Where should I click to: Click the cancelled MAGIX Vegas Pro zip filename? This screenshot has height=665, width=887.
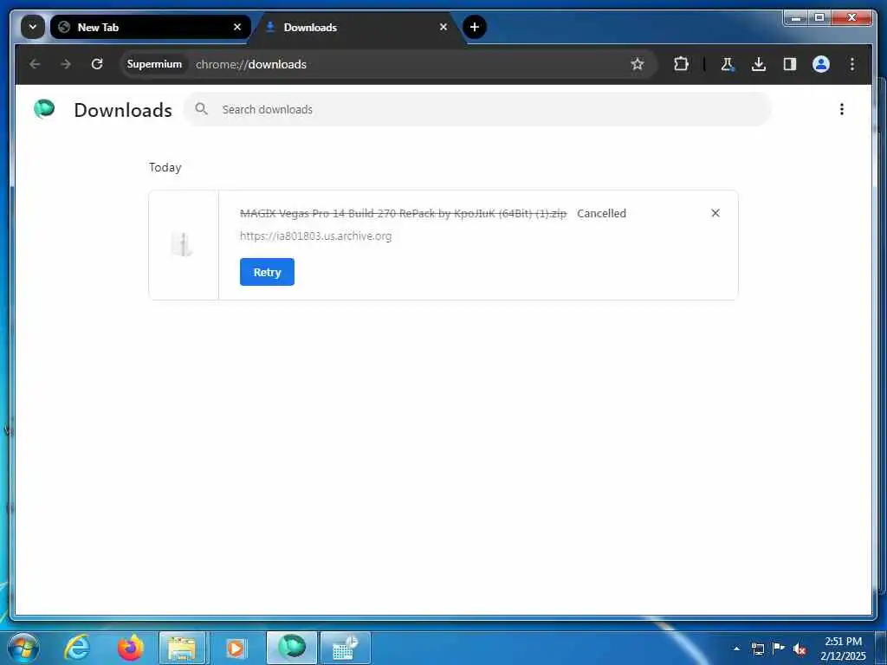(x=403, y=213)
